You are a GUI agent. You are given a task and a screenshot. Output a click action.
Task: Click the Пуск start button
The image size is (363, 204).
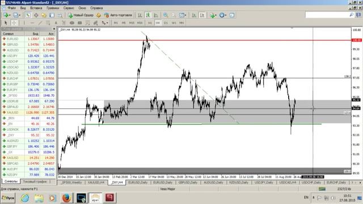coord(8,198)
